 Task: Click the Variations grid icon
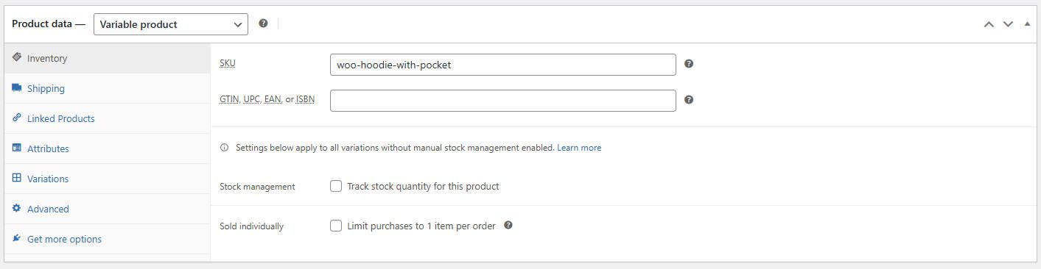[x=17, y=178]
